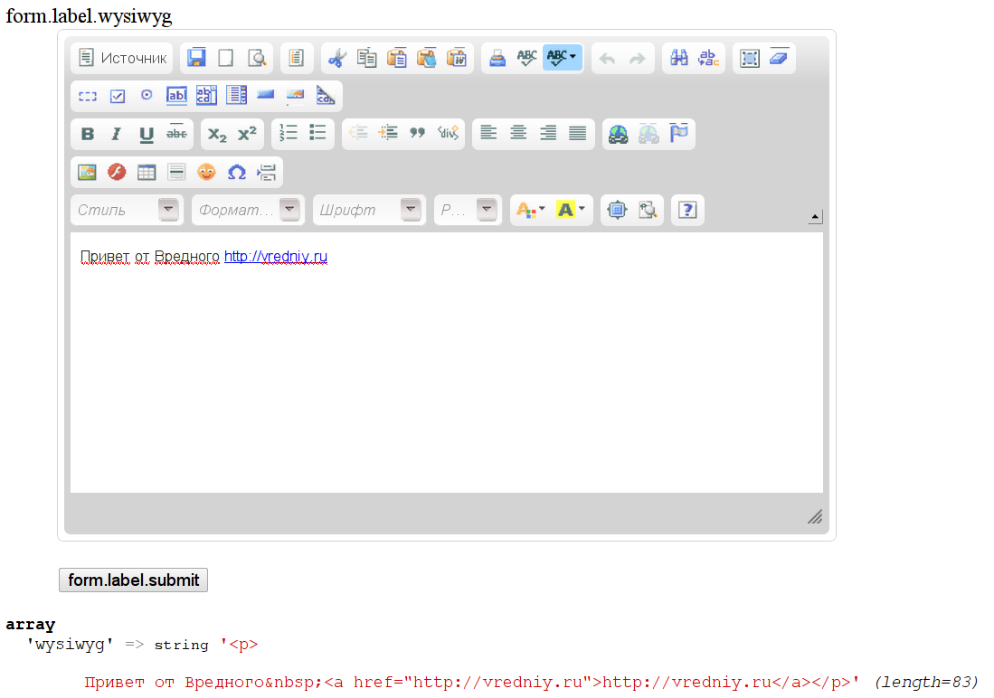Insert a Horizontal Line
Viewport: 994px width, 698px height.
click(x=176, y=172)
